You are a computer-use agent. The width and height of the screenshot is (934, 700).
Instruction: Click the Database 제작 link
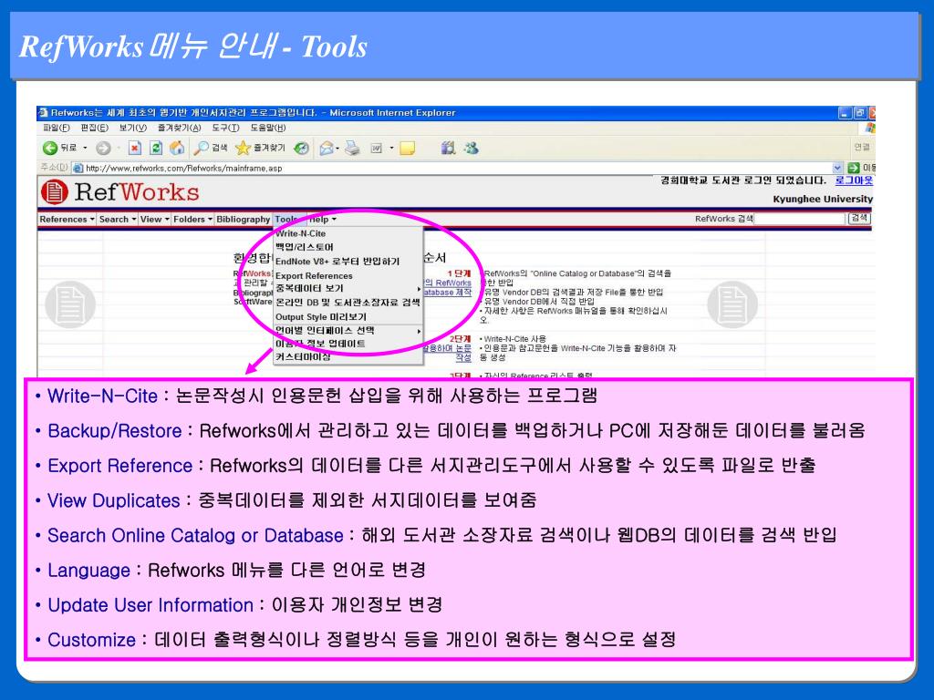click(x=447, y=293)
